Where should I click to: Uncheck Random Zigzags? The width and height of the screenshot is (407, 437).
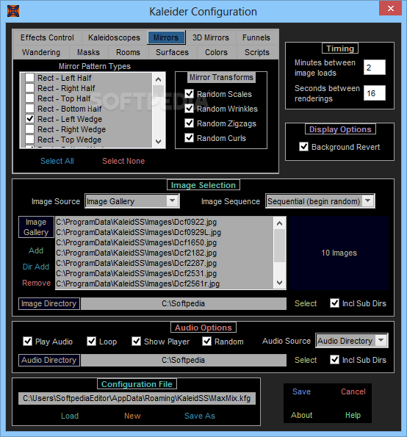[x=190, y=123]
